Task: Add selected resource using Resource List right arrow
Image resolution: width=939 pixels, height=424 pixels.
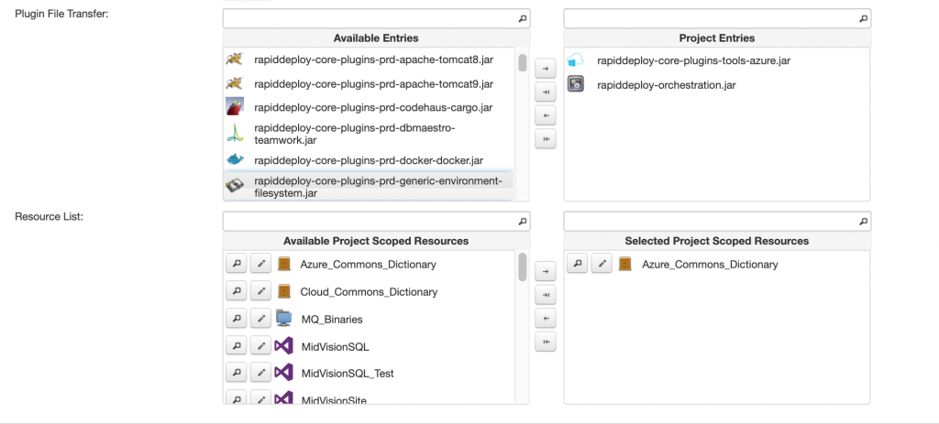Action: point(546,272)
